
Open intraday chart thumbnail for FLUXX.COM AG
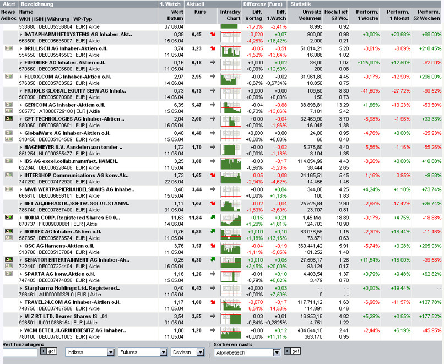tap(231, 79)
